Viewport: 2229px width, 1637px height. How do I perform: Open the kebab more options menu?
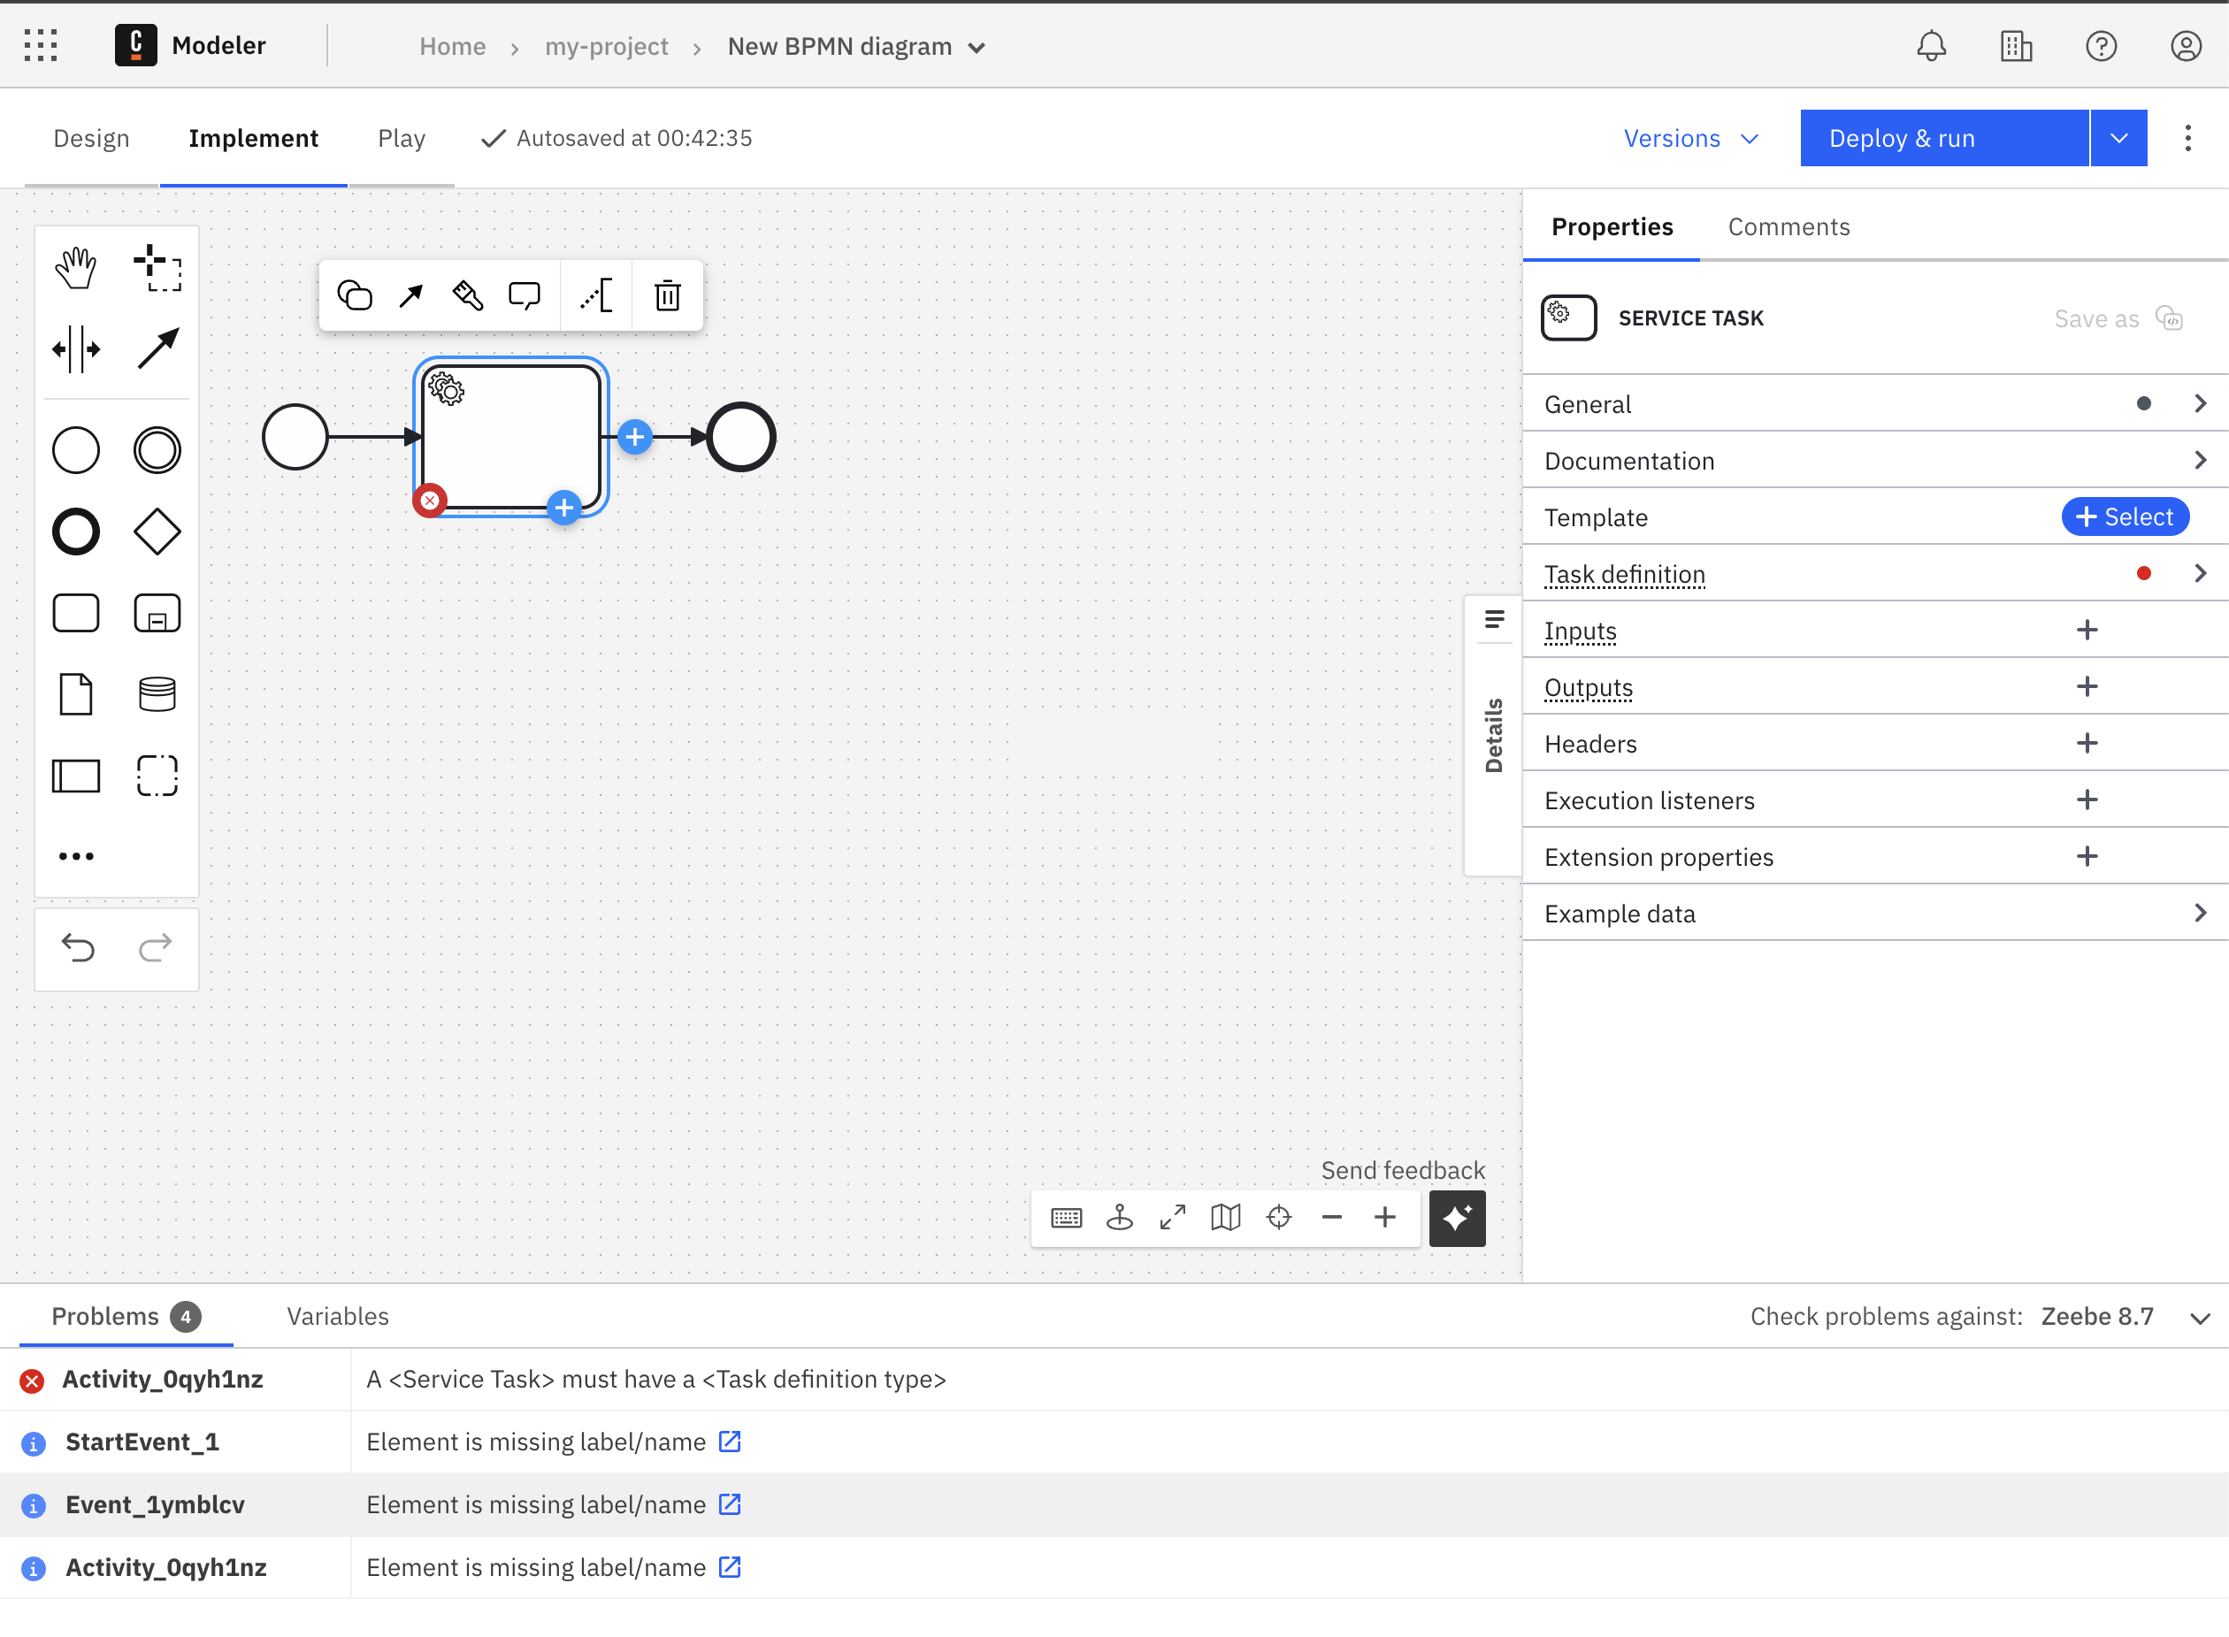2187,138
